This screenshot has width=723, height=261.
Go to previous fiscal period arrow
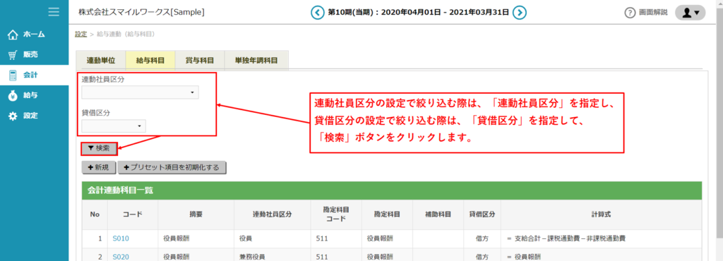(x=317, y=13)
